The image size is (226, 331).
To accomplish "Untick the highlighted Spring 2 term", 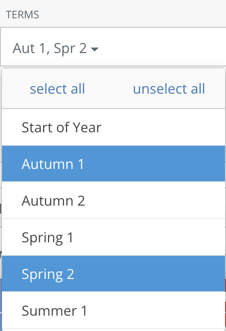I will click(x=113, y=274).
